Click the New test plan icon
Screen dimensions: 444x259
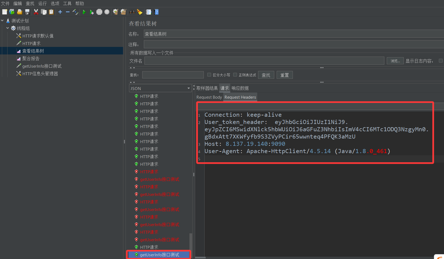pos(5,12)
